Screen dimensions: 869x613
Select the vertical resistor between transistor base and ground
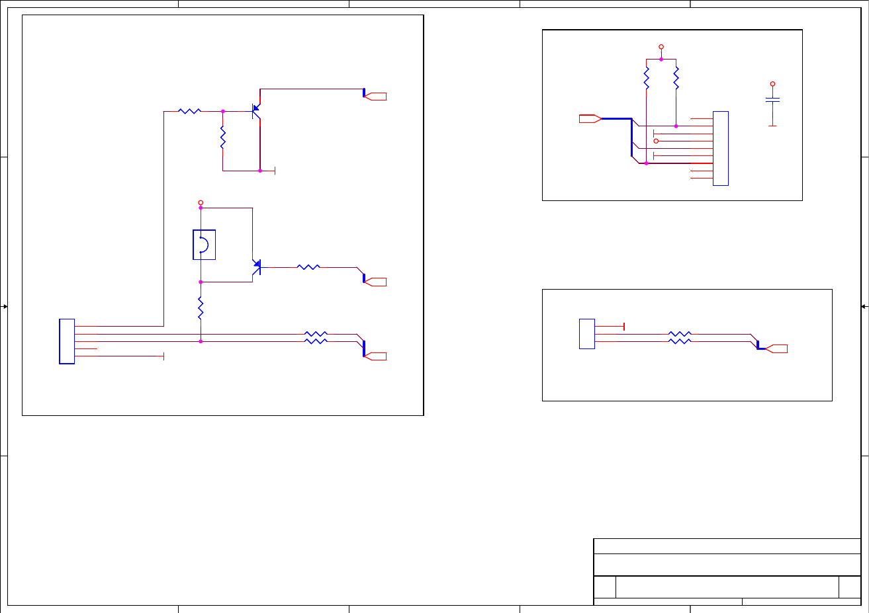click(223, 138)
